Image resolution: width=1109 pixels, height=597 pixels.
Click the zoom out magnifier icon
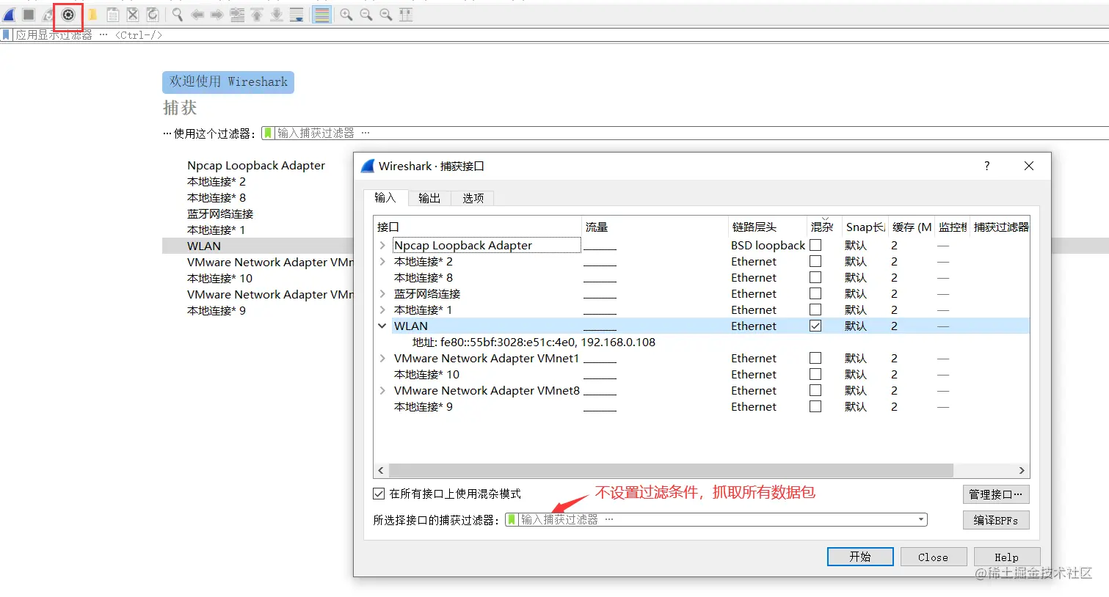click(366, 15)
